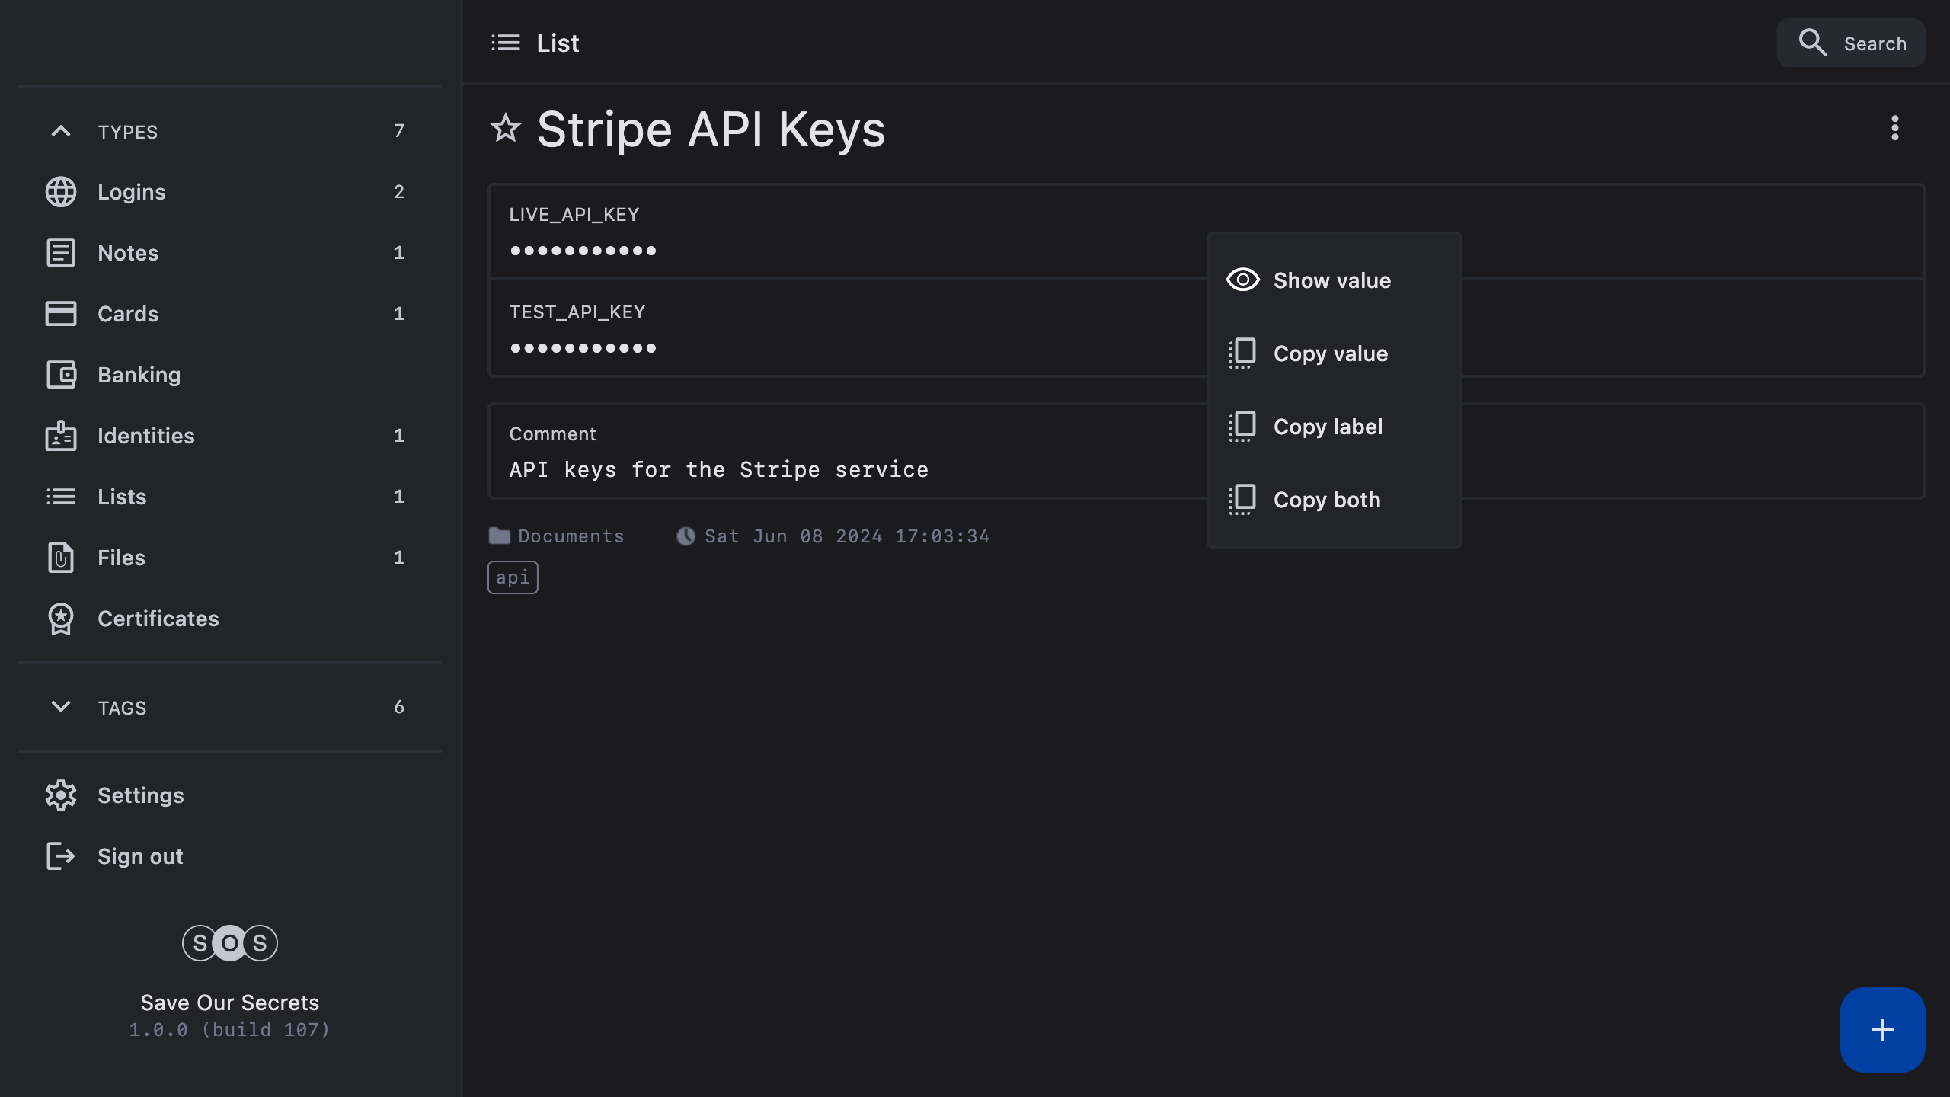
Task: Select the Banking wallet icon
Action: [x=61, y=375]
